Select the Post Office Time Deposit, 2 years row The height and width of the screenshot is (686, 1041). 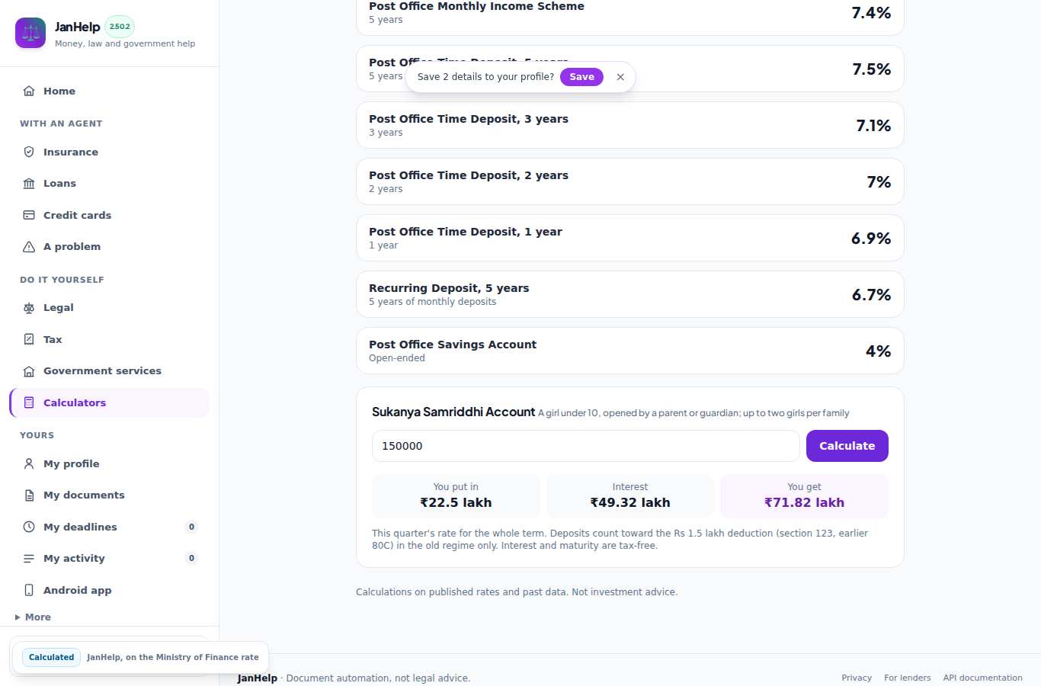click(x=629, y=181)
